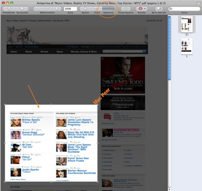Go to the next page (Successivo)

pyautogui.click(x=22, y=8)
